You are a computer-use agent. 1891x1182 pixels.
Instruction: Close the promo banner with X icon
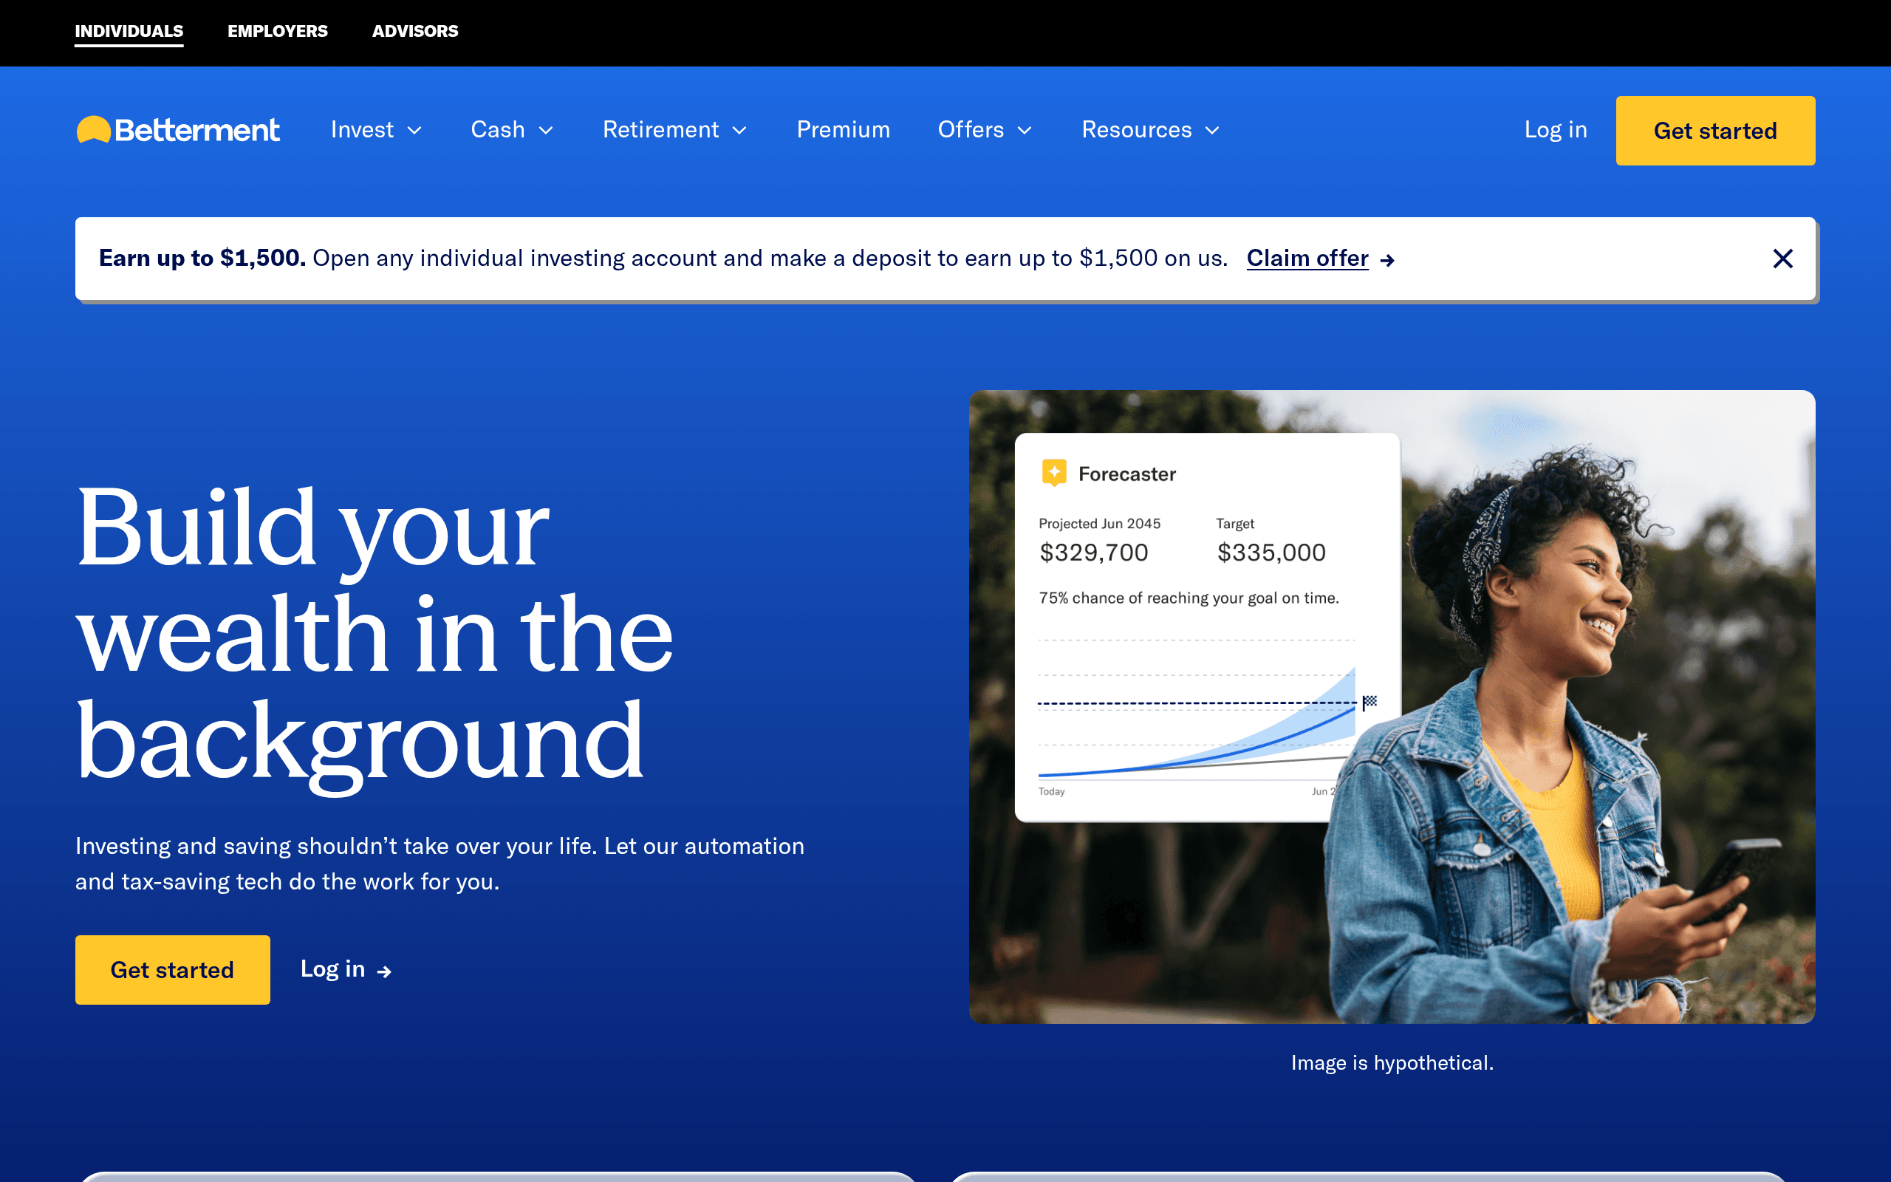[x=1782, y=259]
